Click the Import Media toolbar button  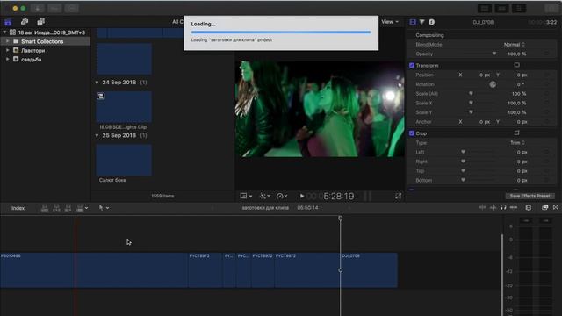pos(37,8)
